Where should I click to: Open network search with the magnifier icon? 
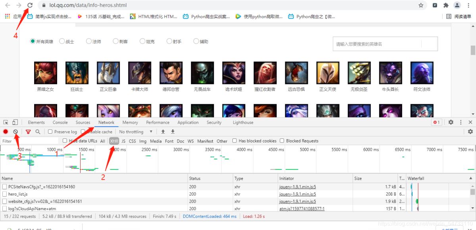pyautogui.click(x=38, y=132)
